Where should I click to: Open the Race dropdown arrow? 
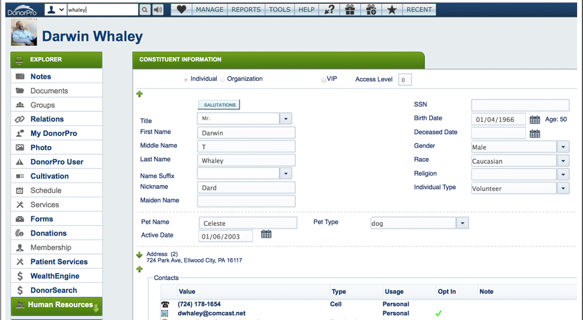pyautogui.click(x=563, y=161)
